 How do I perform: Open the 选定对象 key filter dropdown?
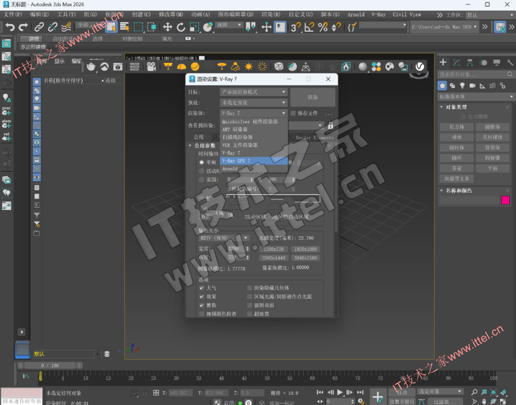coord(440,392)
